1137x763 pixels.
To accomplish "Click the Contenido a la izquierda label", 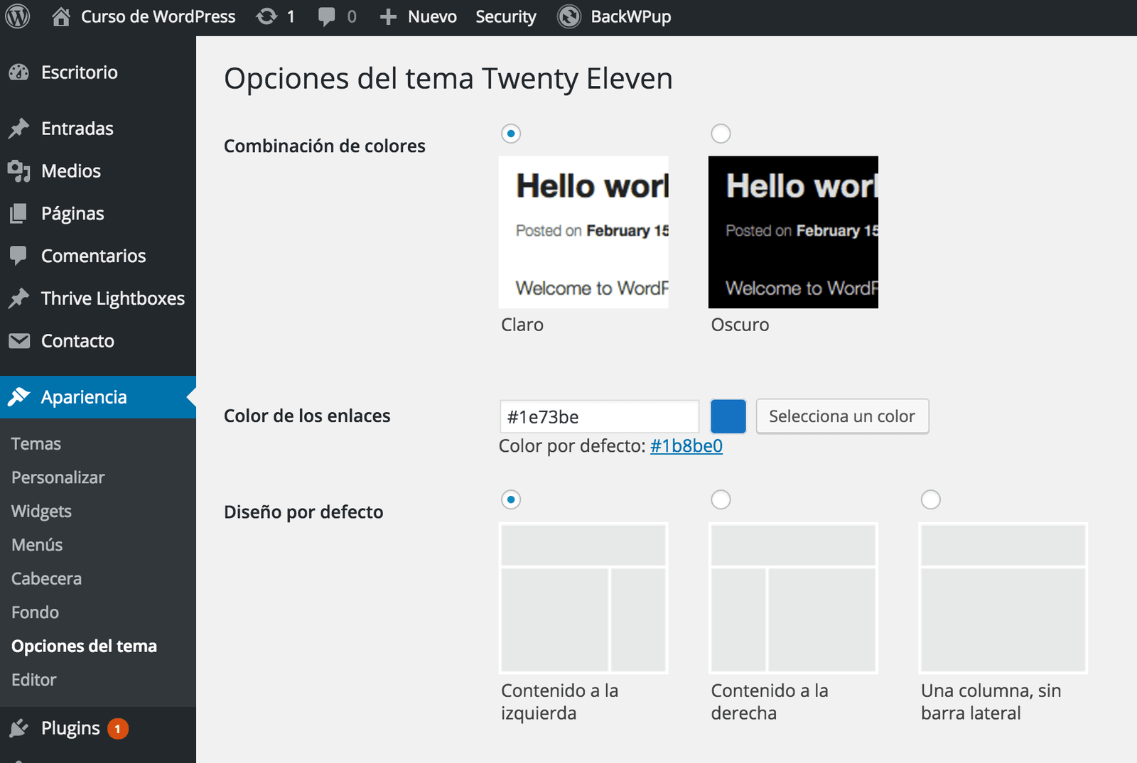I will click(560, 702).
